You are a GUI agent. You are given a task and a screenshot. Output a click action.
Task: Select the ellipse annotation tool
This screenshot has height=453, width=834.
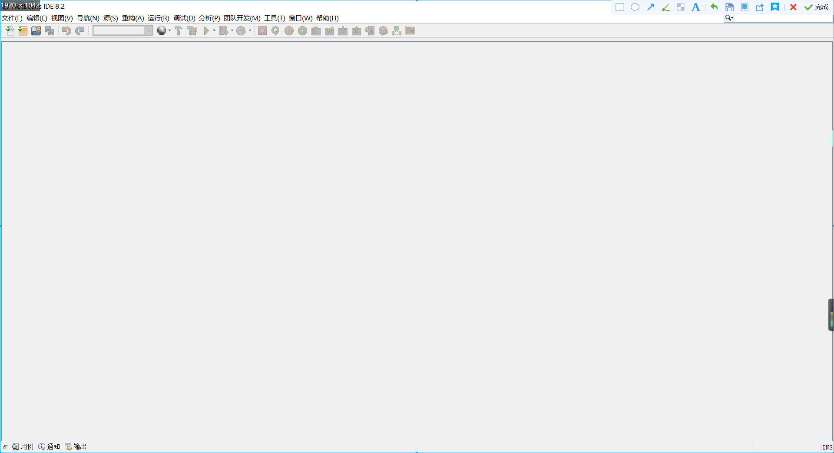click(635, 7)
